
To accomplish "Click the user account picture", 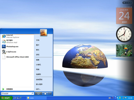I will (x=44, y=33).
